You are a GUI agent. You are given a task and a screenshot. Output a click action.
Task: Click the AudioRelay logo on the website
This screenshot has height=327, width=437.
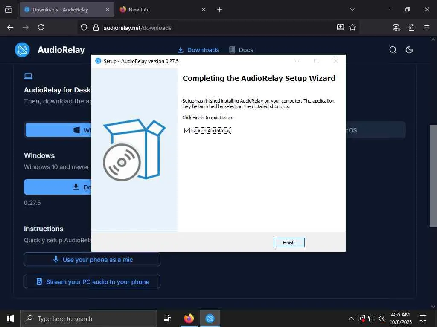22,50
